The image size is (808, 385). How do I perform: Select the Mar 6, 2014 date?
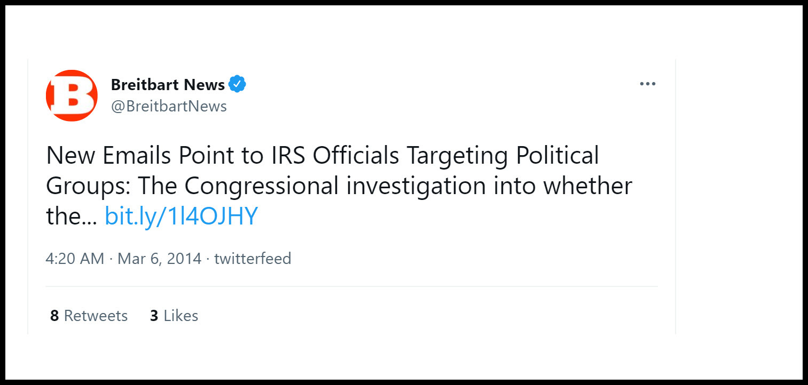coord(160,259)
